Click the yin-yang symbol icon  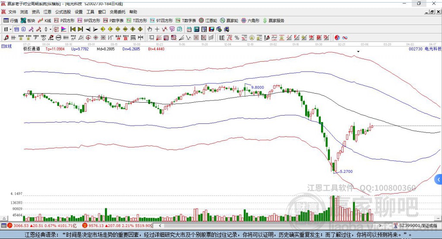pyautogui.click(x=337, y=38)
